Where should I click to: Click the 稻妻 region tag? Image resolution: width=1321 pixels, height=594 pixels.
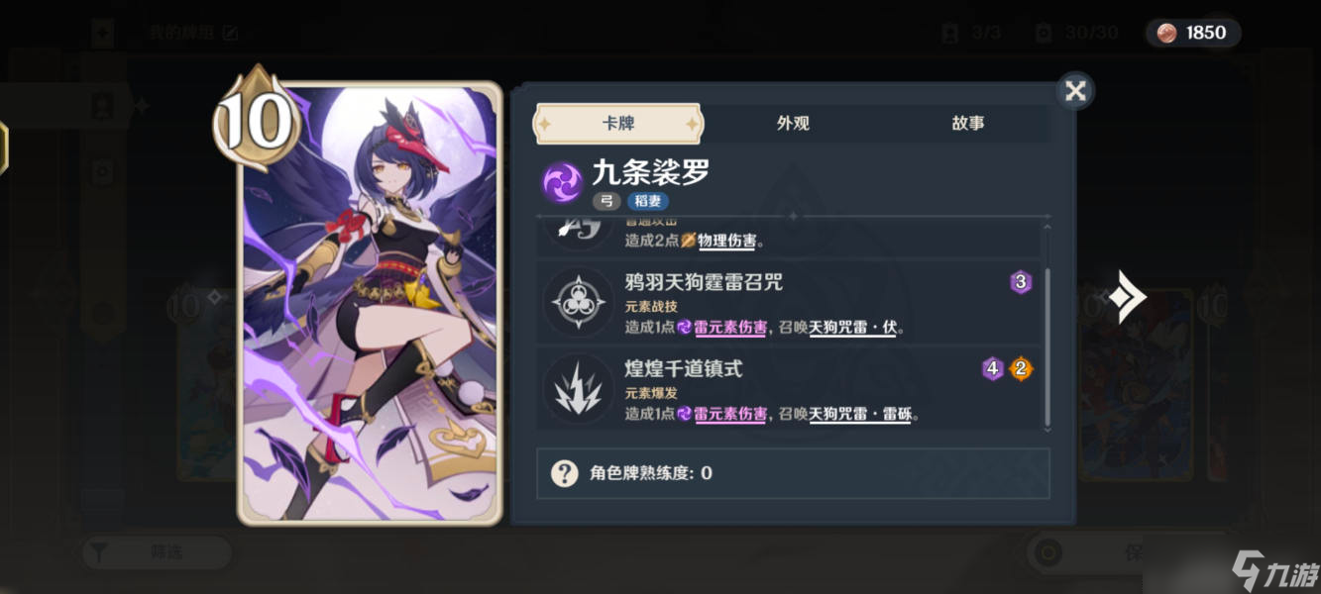647,201
